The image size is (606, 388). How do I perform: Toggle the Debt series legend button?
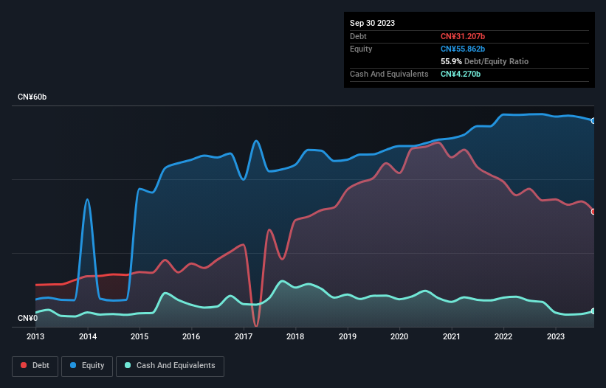pos(35,366)
